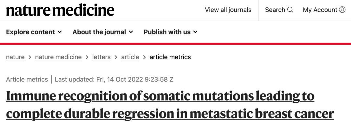Open the nature medicine breadcrumb link
The height and width of the screenshot is (130, 351).
58,57
